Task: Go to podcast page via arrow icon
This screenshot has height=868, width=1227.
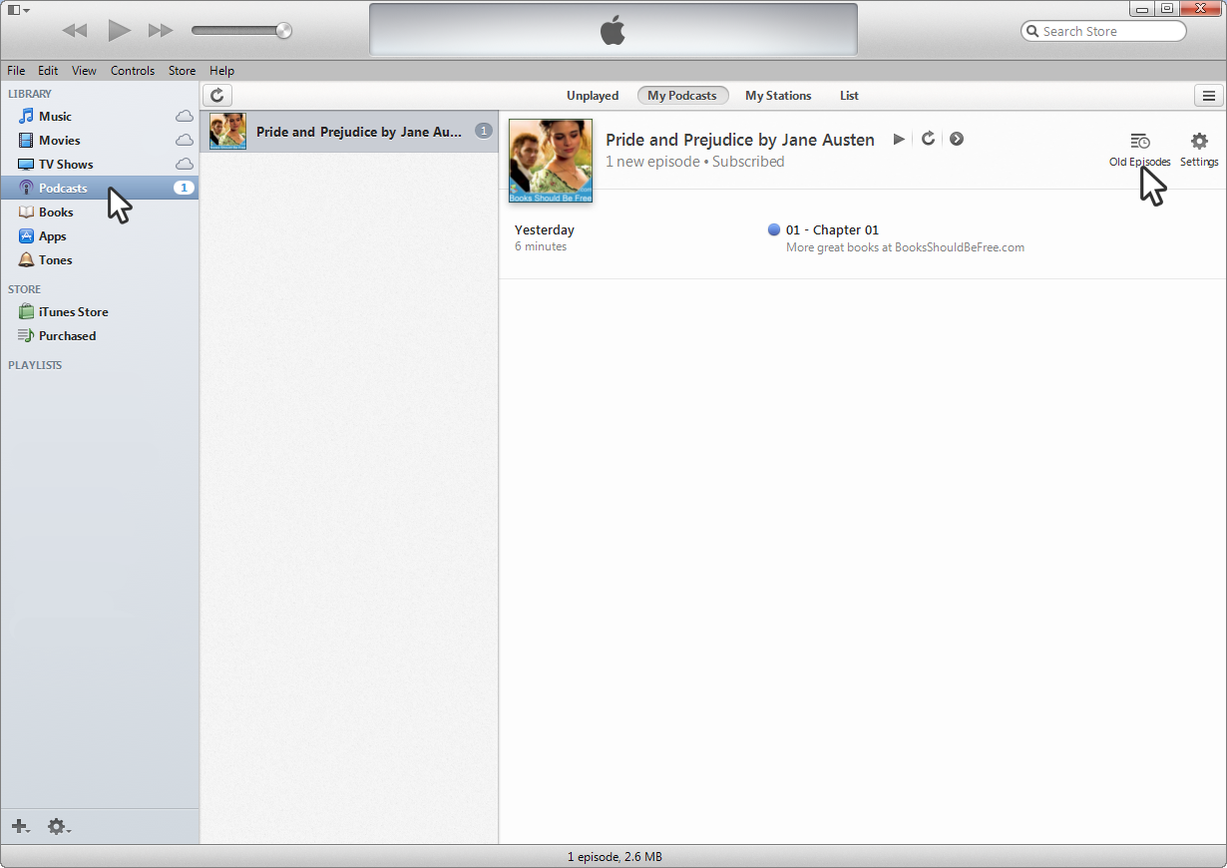Action: point(956,139)
